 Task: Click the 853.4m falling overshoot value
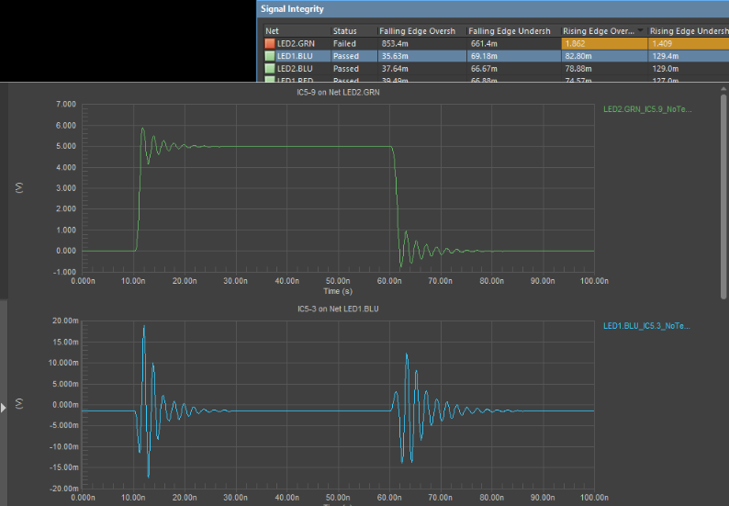pyautogui.click(x=395, y=44)
